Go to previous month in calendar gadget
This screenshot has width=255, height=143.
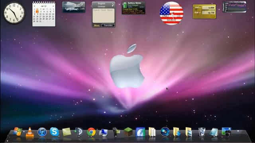pyautogui.click(x=35, y=6)
